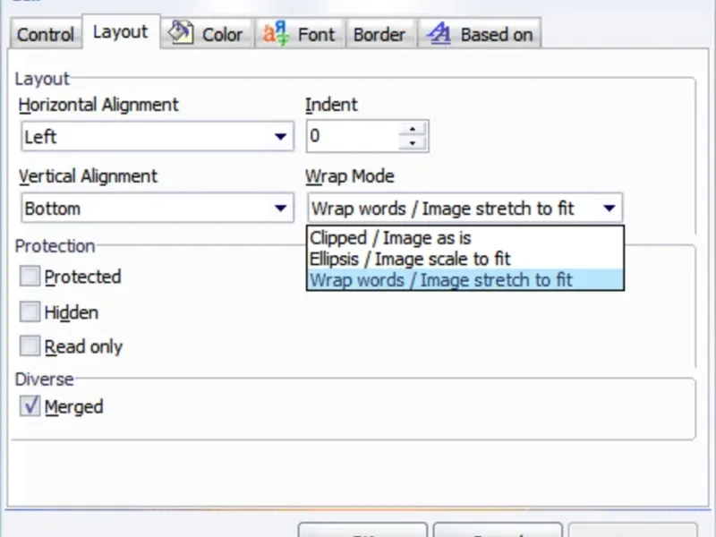Decrease Indent with the down arrow
Viewport: 716px width, 537px height.
413,143
